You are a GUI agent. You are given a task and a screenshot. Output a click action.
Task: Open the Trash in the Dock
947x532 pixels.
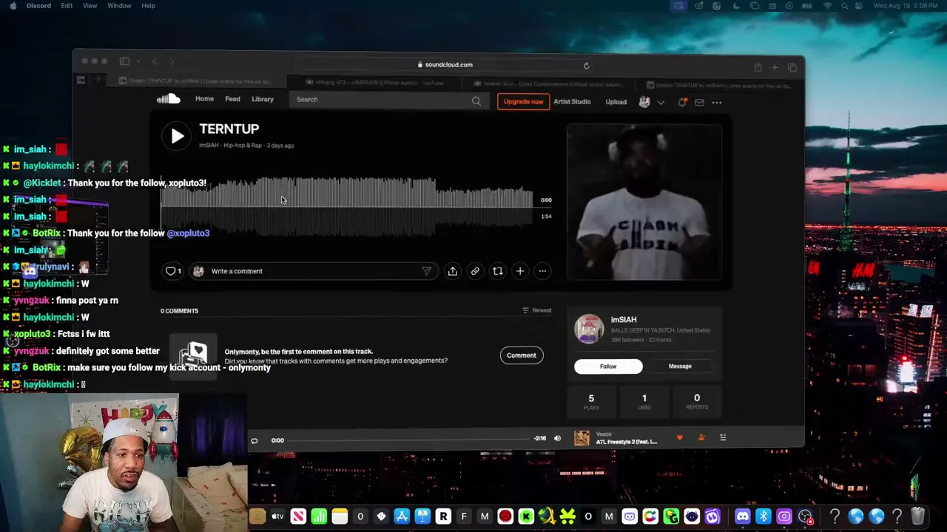[917, 516]
